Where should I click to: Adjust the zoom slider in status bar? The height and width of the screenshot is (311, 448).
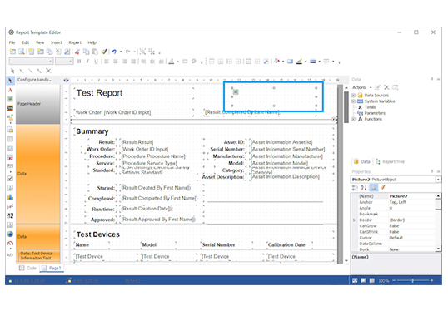tap(412, 280)
